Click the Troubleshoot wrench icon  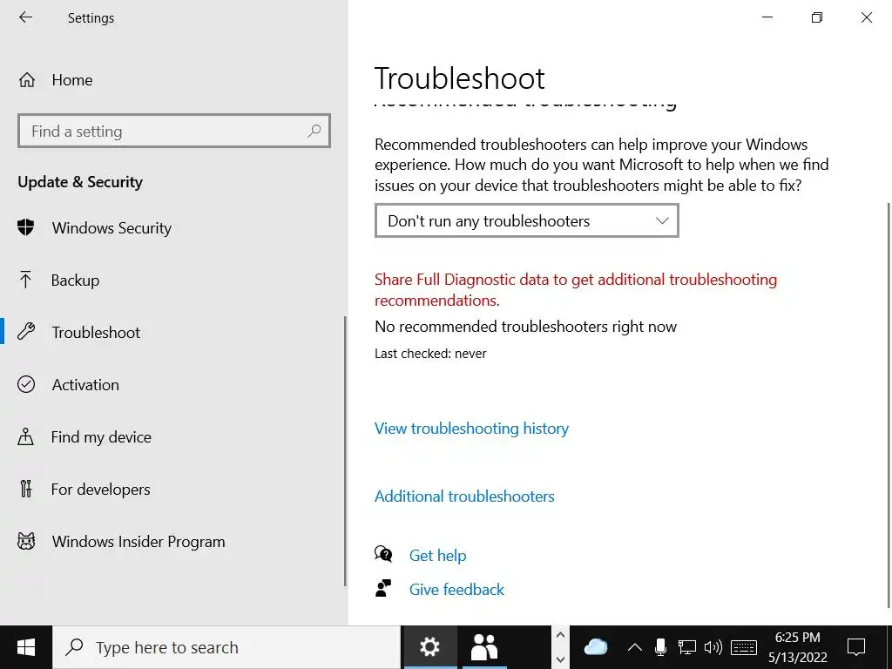point(26,332)
